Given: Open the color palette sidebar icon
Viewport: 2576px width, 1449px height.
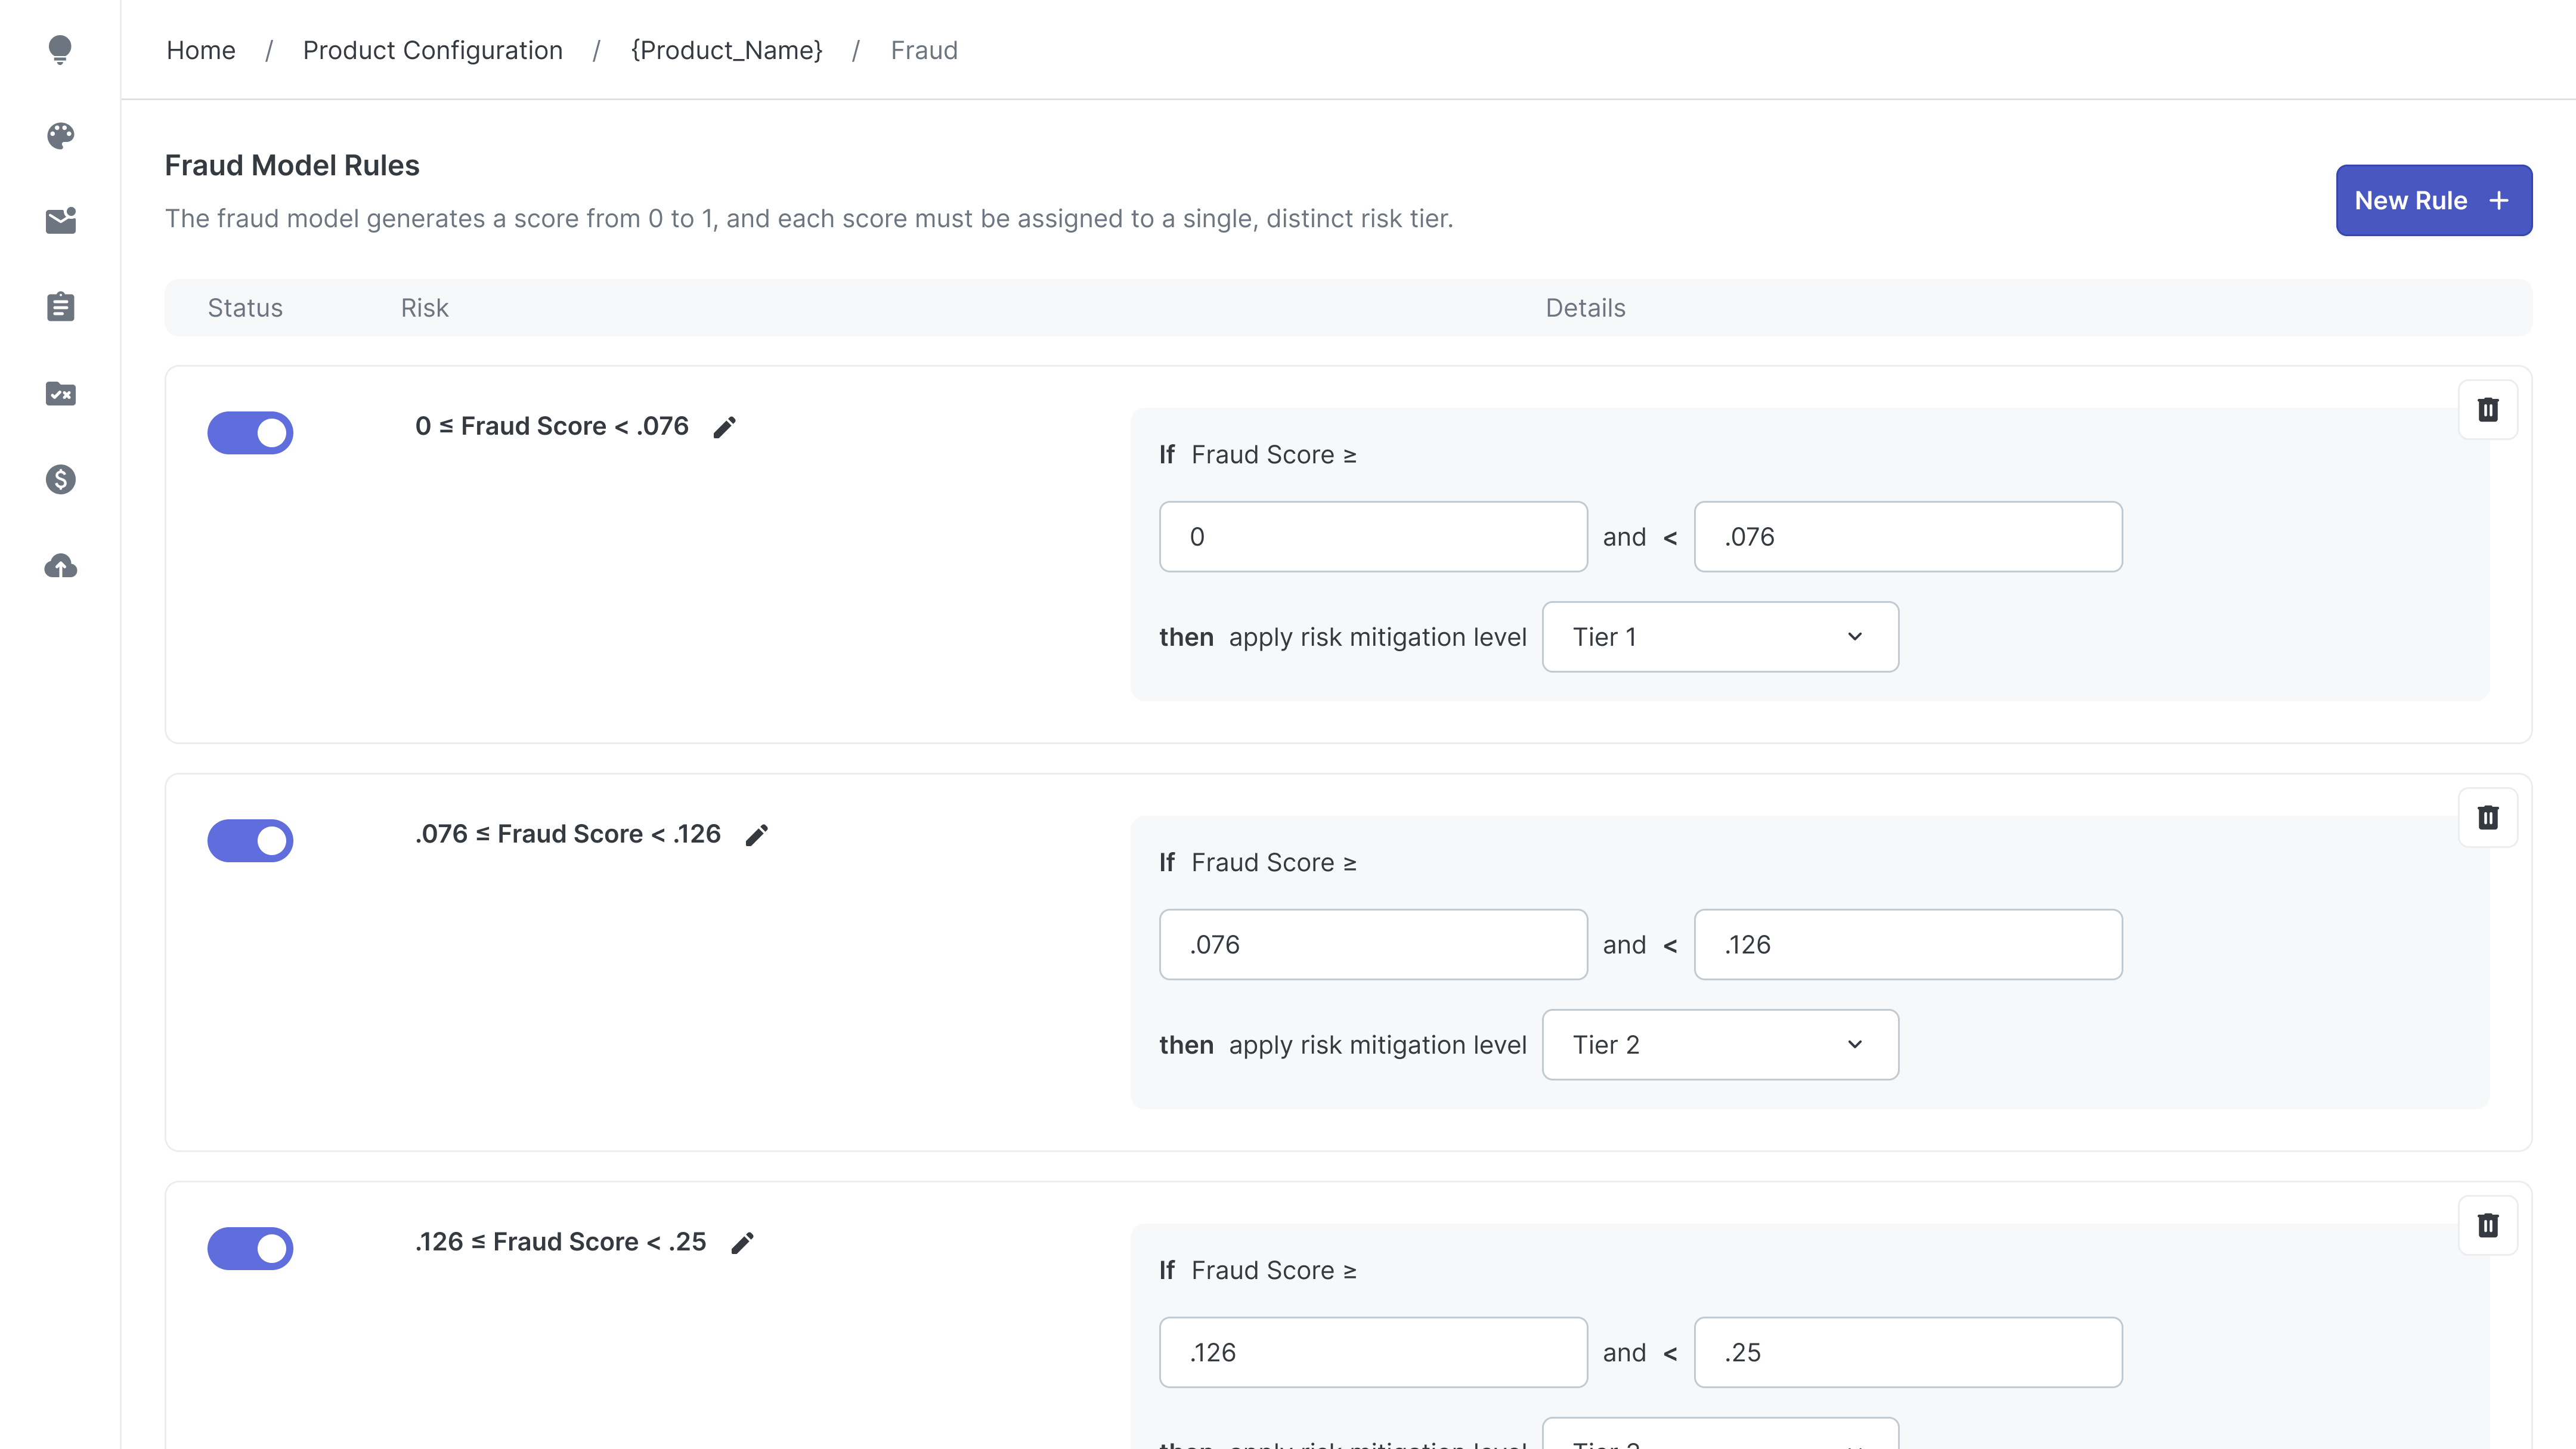Looking at the screenshot, I should click(x=60, y=135).
